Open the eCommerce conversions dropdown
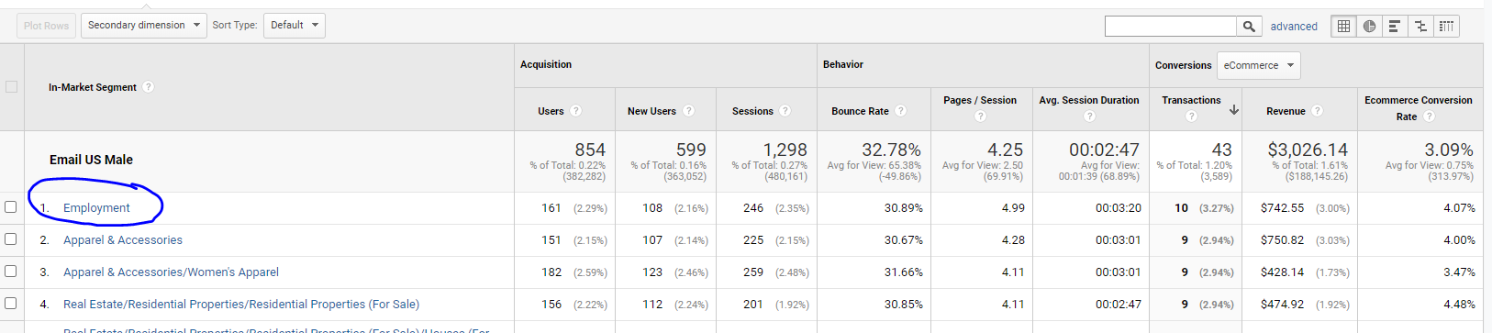The width and height of the screenshot is (1492, 333). [1258, 65]
